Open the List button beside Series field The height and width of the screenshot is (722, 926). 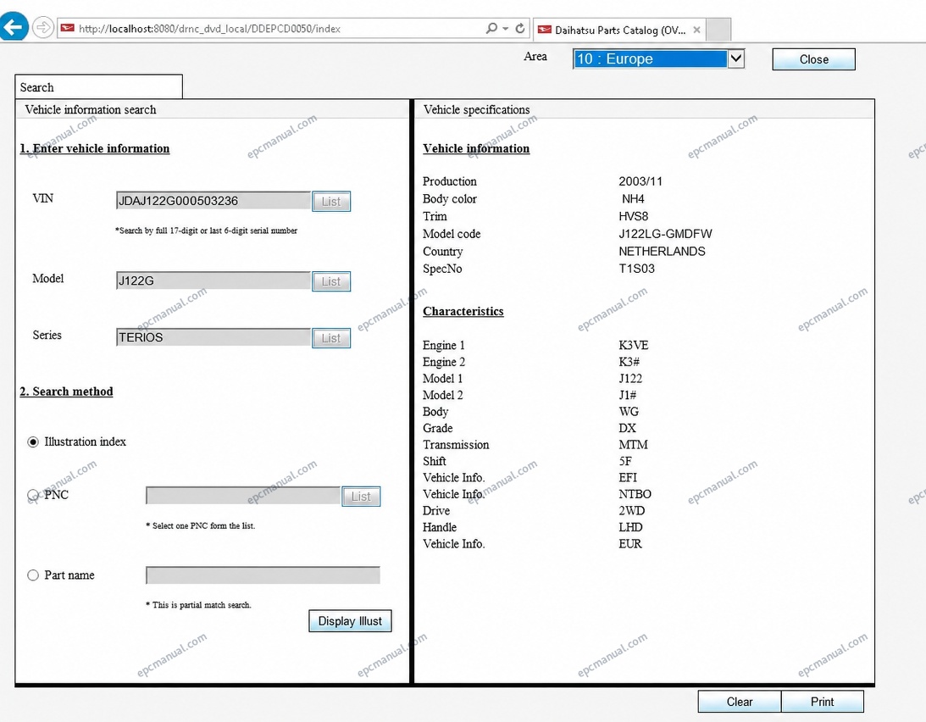pyautogui.click(x=331, y=338)
